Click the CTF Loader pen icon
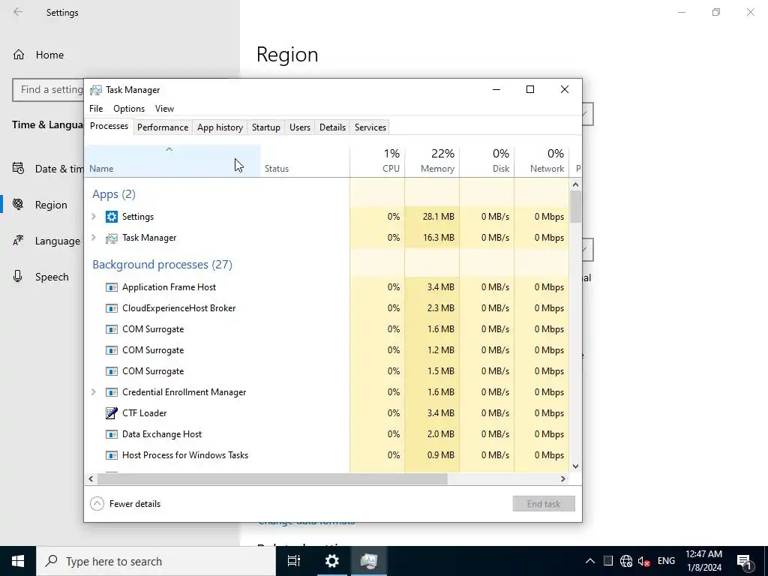This screenshot has height=576, width=768. (112, 413)
